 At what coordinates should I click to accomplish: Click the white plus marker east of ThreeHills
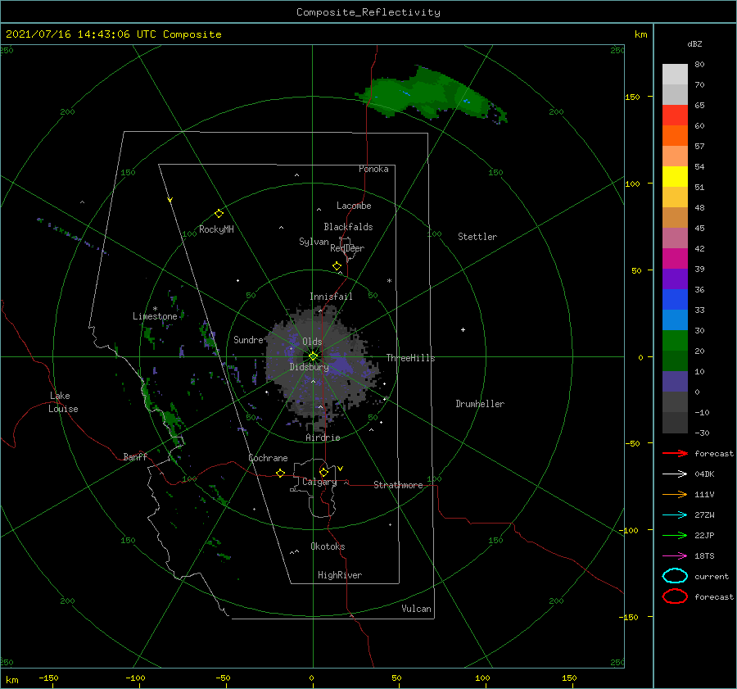click(x=463, y=329)
